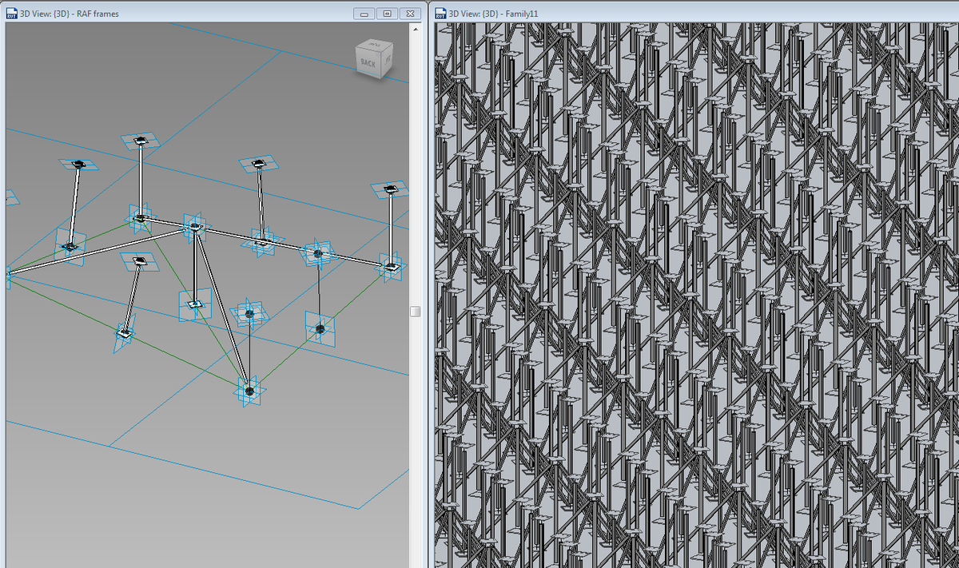The height and width of the screenshot is (568, 959).
Task: Close the RAF frames view window
Action: 409,14
